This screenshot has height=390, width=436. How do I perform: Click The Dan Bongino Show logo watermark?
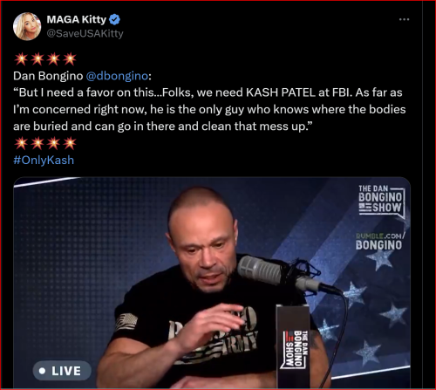[x=381, y=202]
